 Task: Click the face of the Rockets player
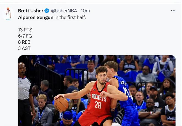coord(102,77)
